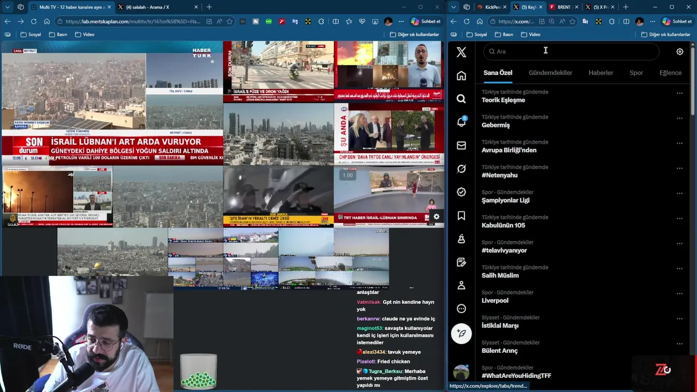Open Video bookmarks folder in left window
Screen dimensions: 697x392
tap(84, 34)
